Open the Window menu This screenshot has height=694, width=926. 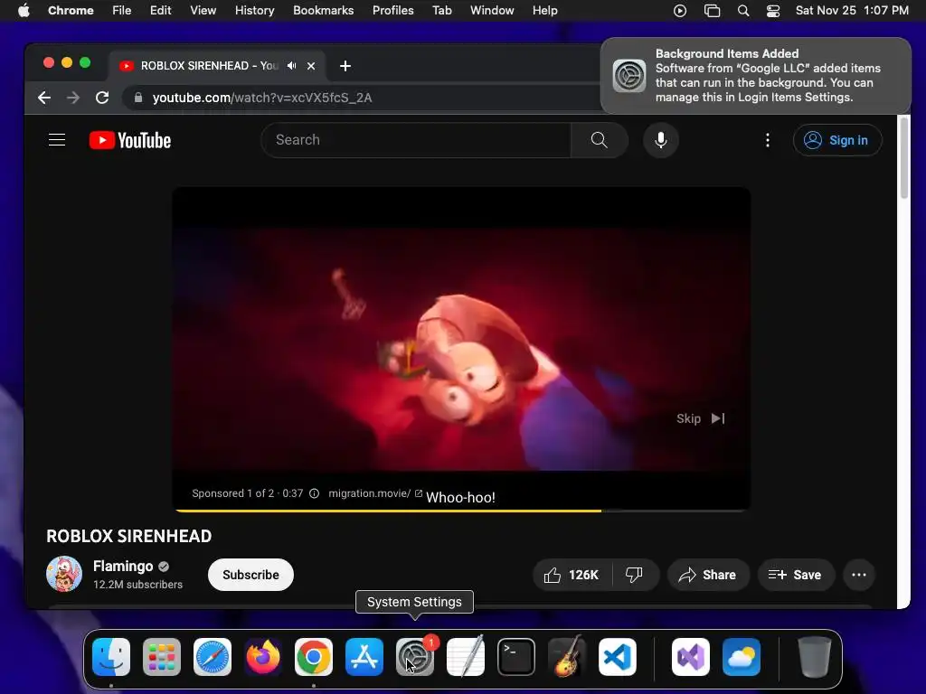492,11
